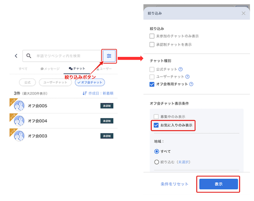The image size is (254, 201).
Task: Click 承認制 badge on オフ会004
Action: click(107, 121)
